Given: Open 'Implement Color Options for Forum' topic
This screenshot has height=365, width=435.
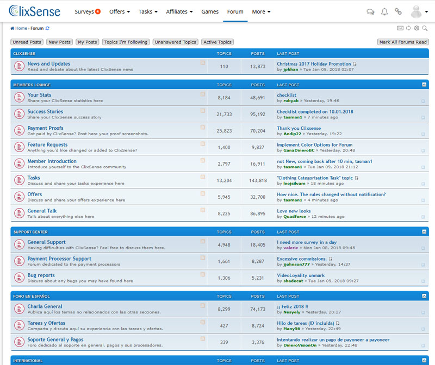Looking at the screenshot, I should [315, 145].
